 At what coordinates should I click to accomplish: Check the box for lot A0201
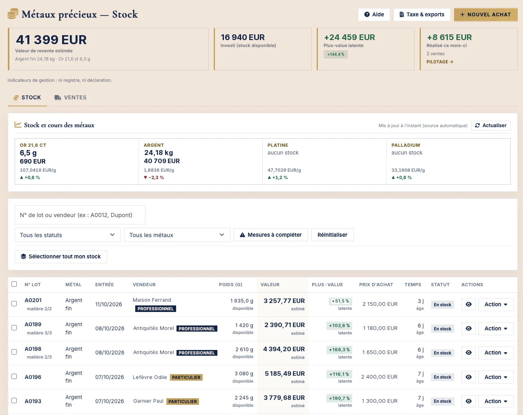[14, 303]
